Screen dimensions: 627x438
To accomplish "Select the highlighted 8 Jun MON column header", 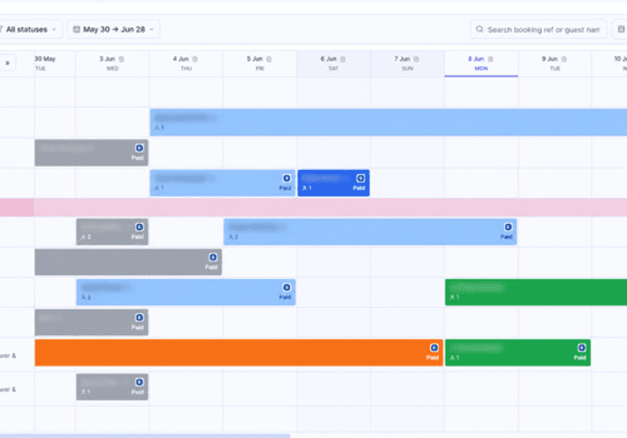I will pos(481,63).
